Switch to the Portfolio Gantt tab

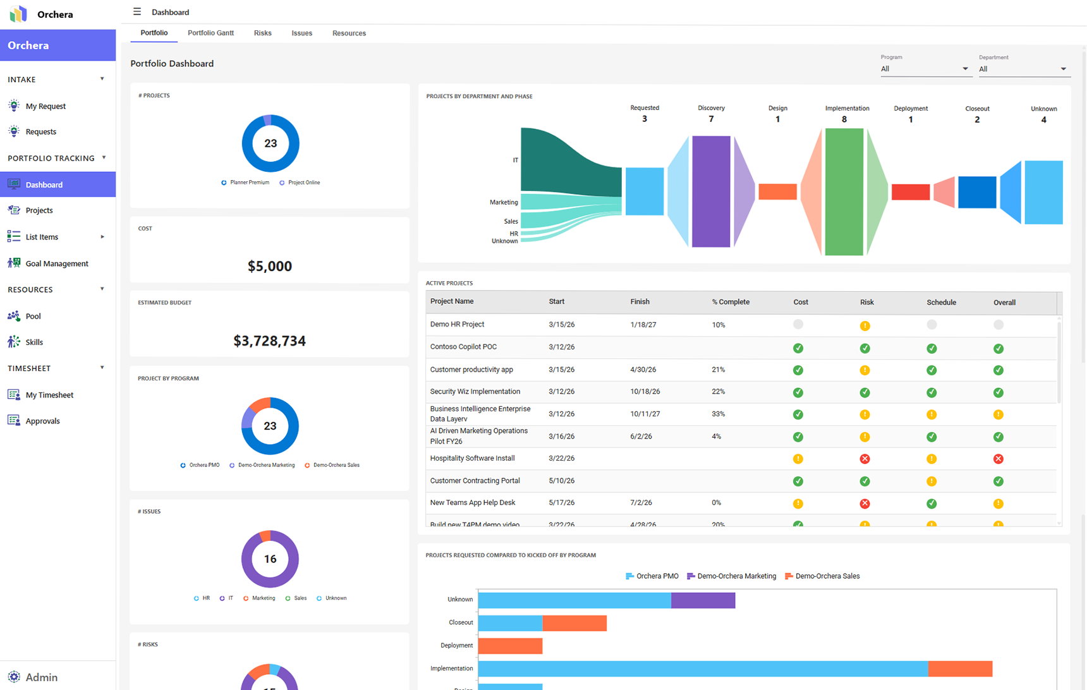coord(210,33)
